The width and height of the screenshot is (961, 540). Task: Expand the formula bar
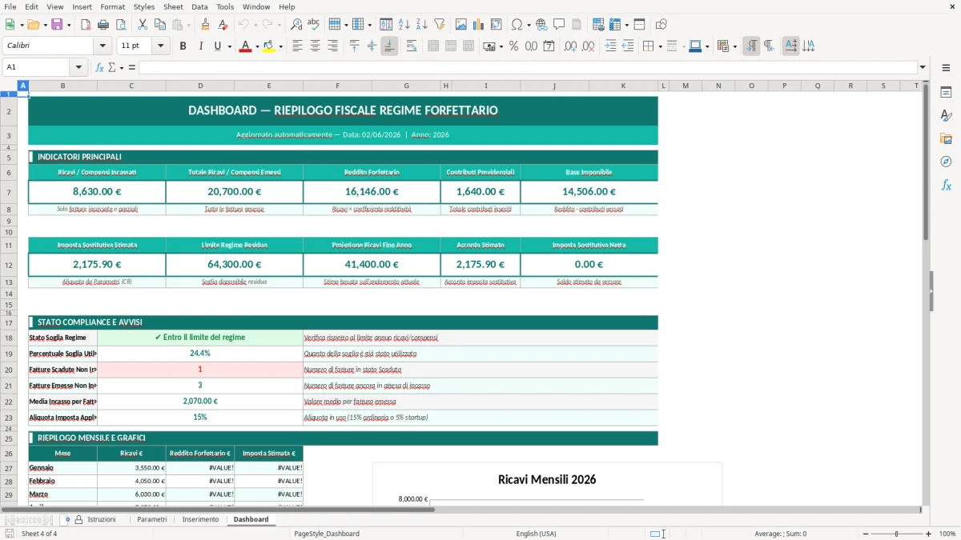[x=923, y=67]
